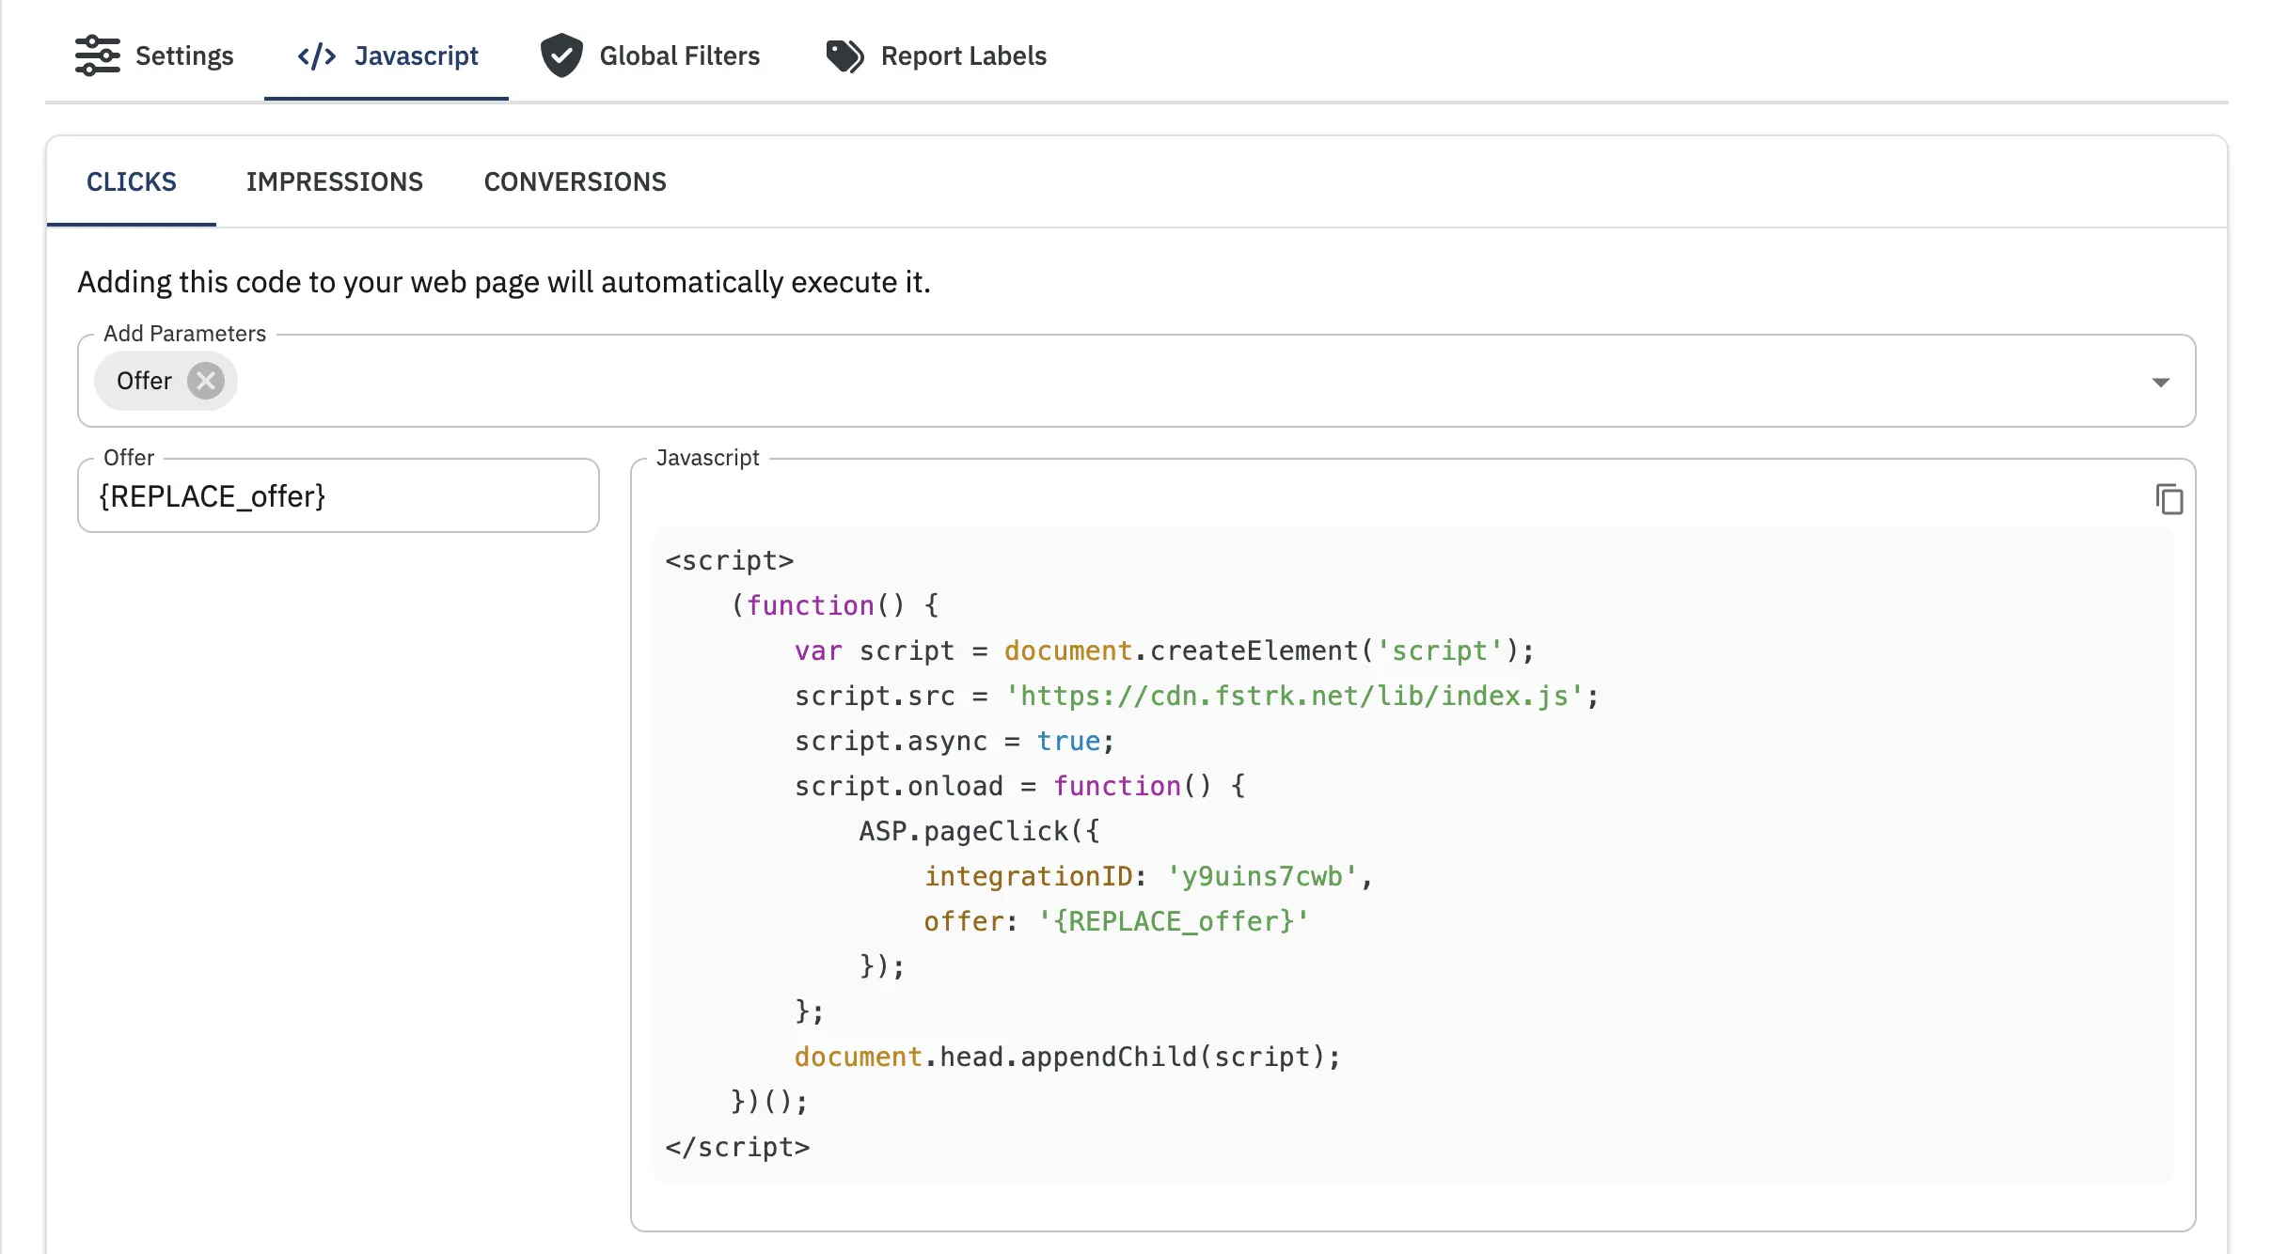Open the Report Labels section
The height and width of the screenshot is (1254, 2272).
tap(936, 55)
